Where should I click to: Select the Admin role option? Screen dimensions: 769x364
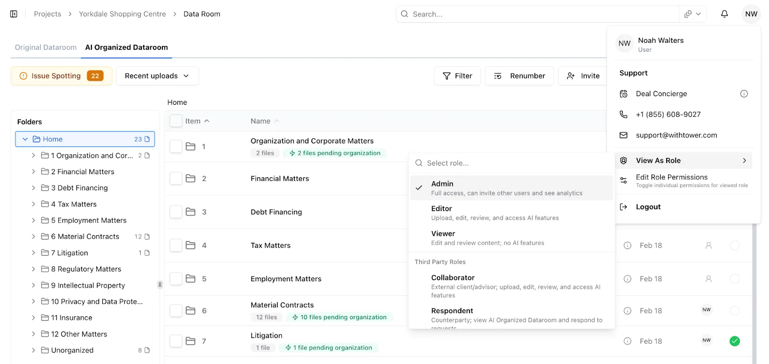click(511, 188)
